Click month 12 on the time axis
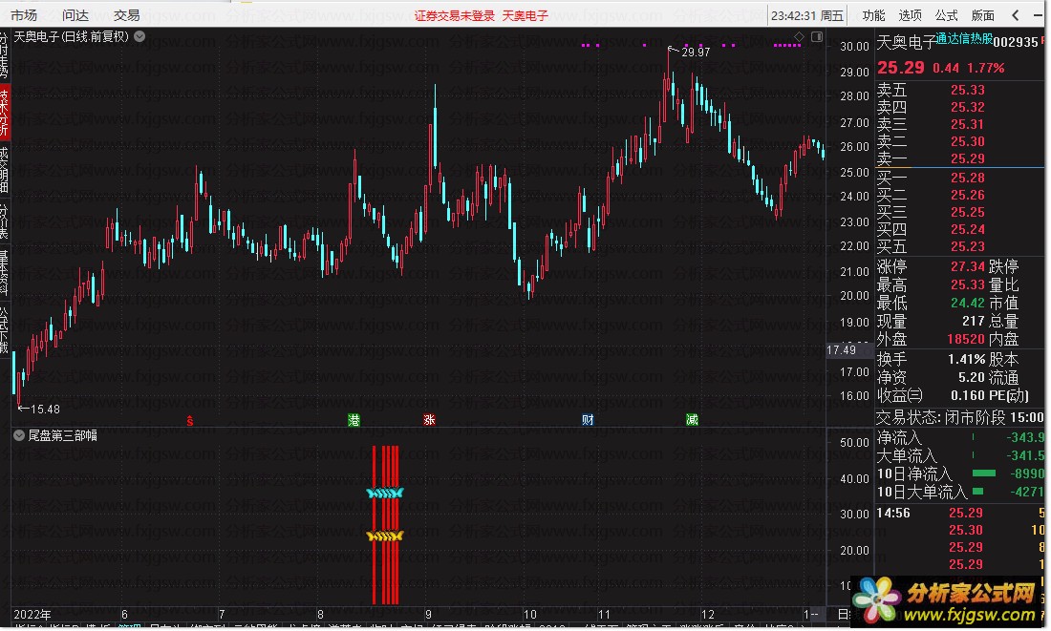1051x631 pixels. pyautogui.click(x=708, y=615)
